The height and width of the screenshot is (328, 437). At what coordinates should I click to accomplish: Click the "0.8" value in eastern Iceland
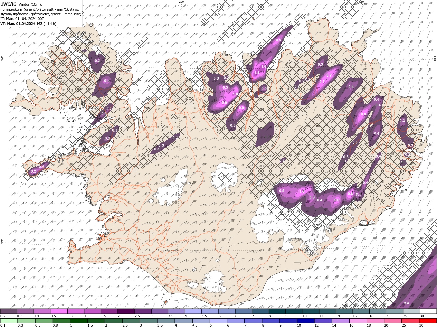pos(363,114)
